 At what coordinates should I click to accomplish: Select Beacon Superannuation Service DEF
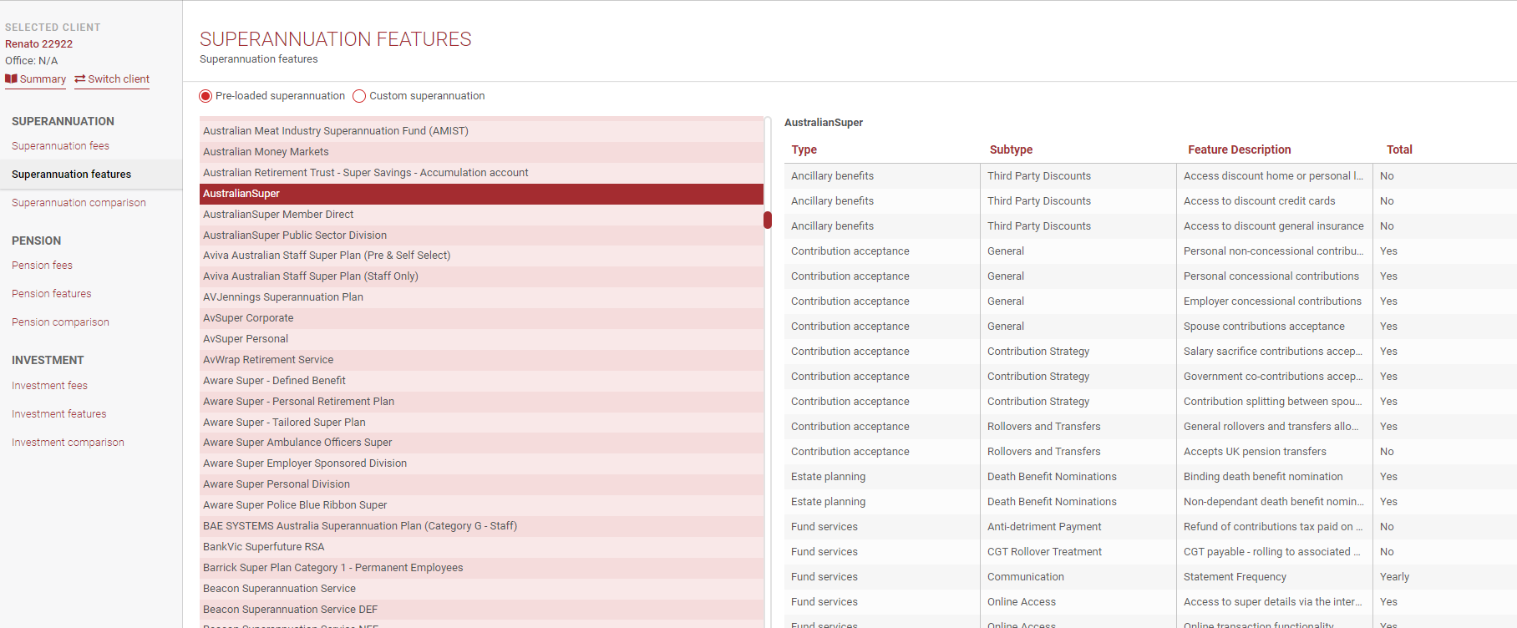[x=481, y=610]
